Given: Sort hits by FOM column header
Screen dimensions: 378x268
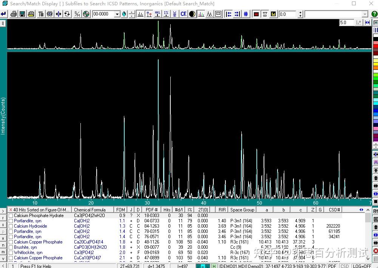Looking at the screenshot, I should (120, 209).
